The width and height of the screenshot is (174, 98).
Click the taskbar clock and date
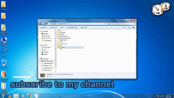point(169,96)
